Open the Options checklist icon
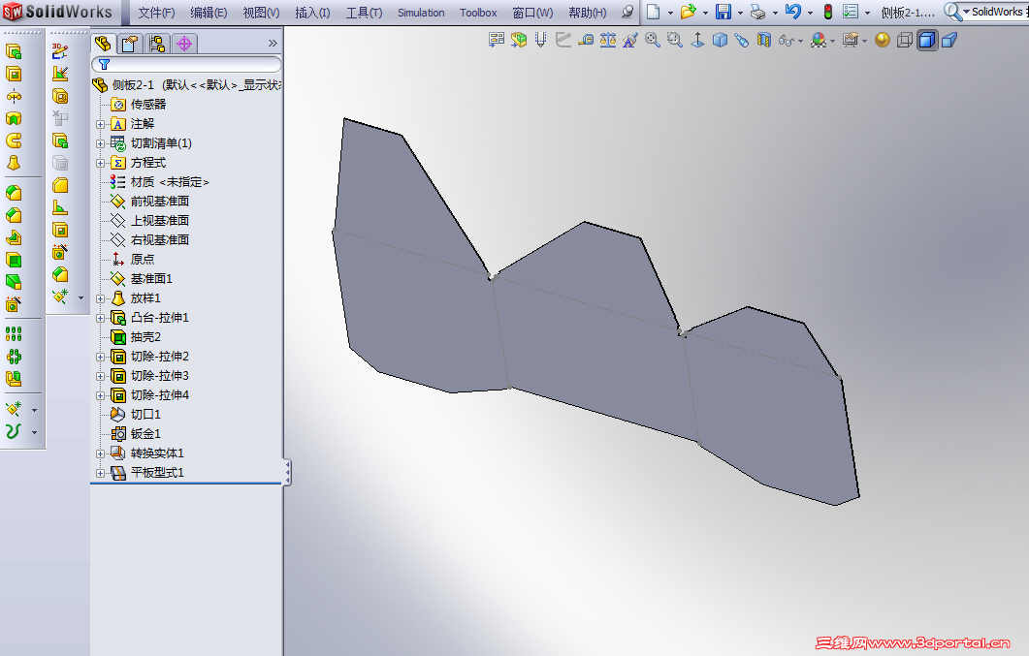Image resolution: width=1029 pixels, height=656 pixels. point(851,12)
